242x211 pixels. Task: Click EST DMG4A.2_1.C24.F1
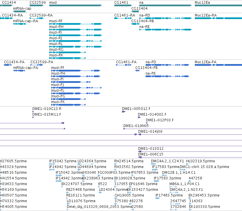pyautogui.click(x=154, y=164)
